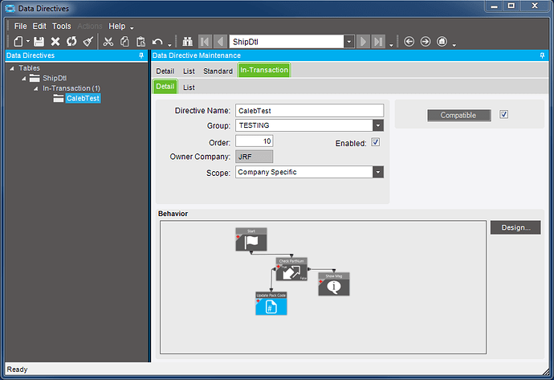Image resolution: width=554 pixels, height=380 pixels.
Task: Open the New icon's dropdown arrow
Action: pos(27,41)
